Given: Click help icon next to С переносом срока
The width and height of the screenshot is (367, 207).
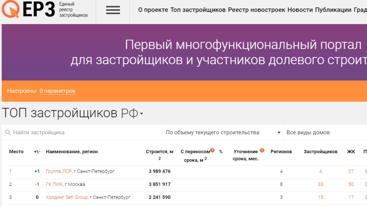Looking at the screenshot, I should pyautogui.click(x=212, y=151).
